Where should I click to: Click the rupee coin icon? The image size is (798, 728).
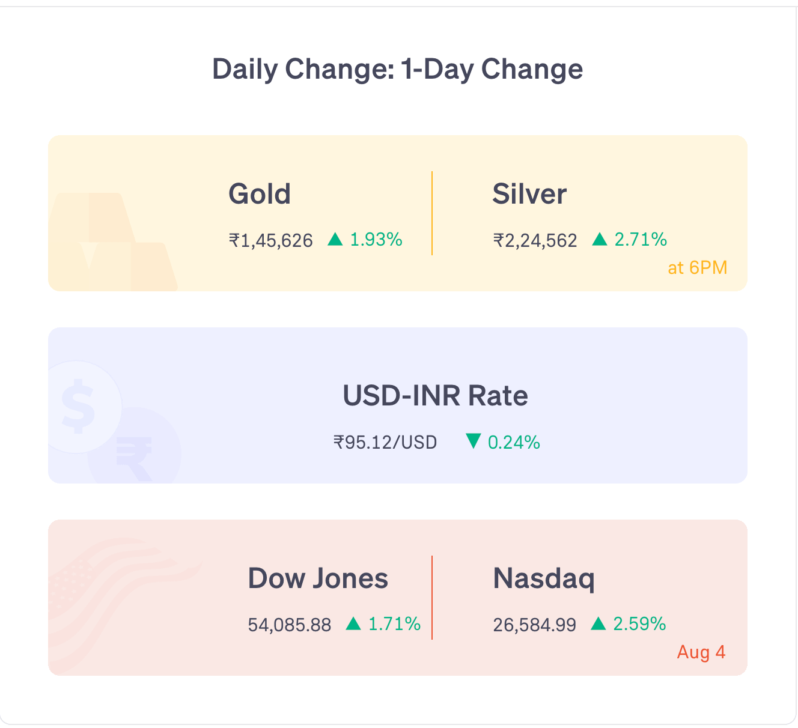pos(135,446)
